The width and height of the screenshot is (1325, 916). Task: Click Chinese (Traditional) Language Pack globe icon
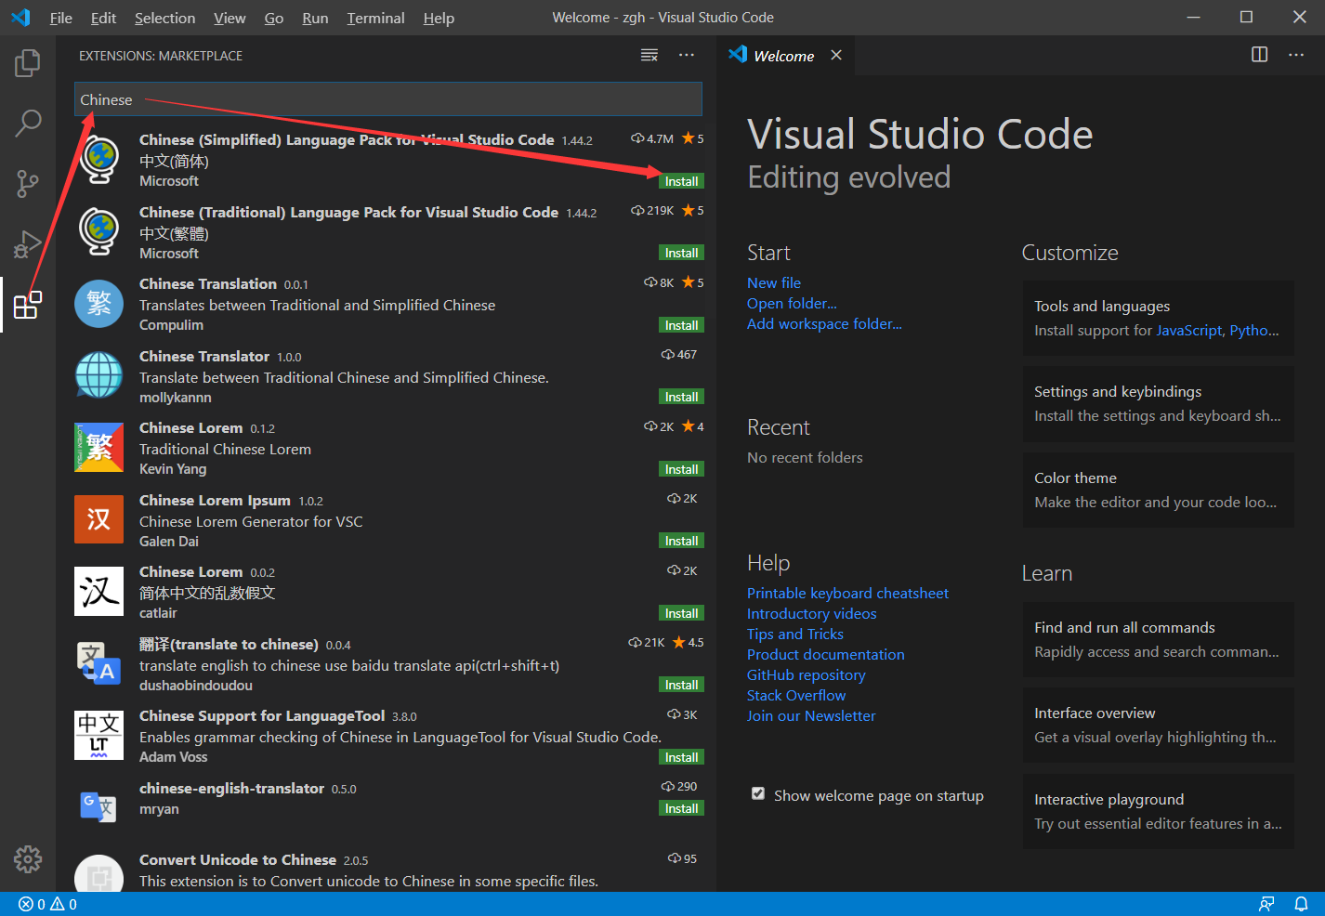pos(99,231)
